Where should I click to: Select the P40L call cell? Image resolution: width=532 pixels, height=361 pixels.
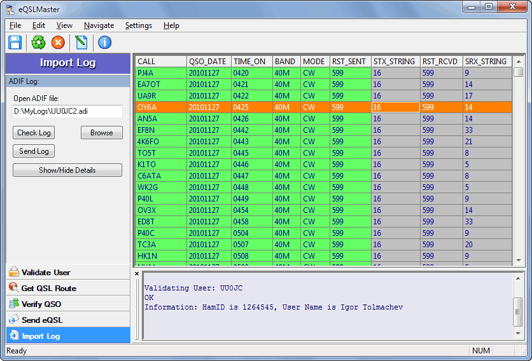tap(161, 199)
